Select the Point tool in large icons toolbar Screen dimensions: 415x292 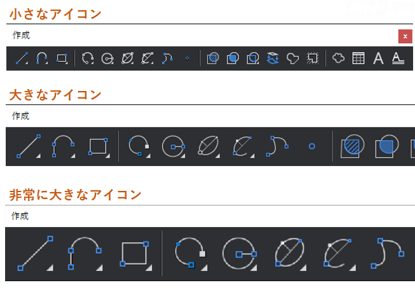tap(312, 146)
